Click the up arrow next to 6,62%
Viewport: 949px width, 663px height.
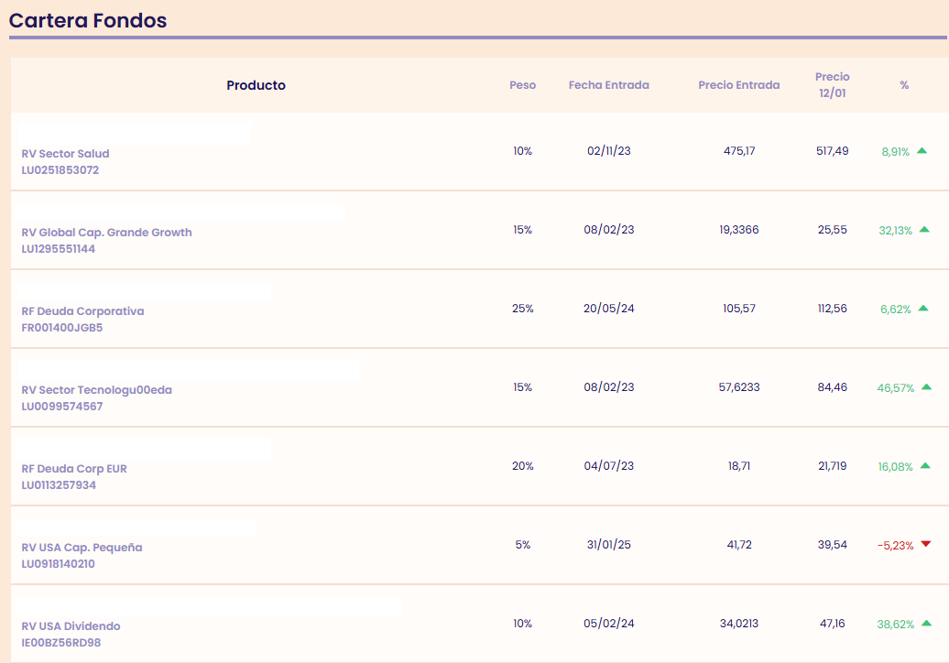coord(922,309)
